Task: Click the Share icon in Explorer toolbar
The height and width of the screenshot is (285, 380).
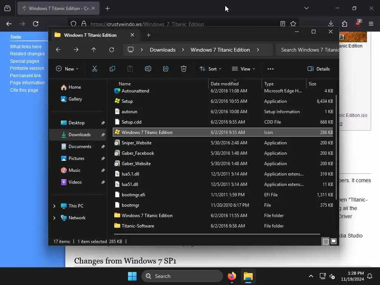Action: click(x=166, y=69)
